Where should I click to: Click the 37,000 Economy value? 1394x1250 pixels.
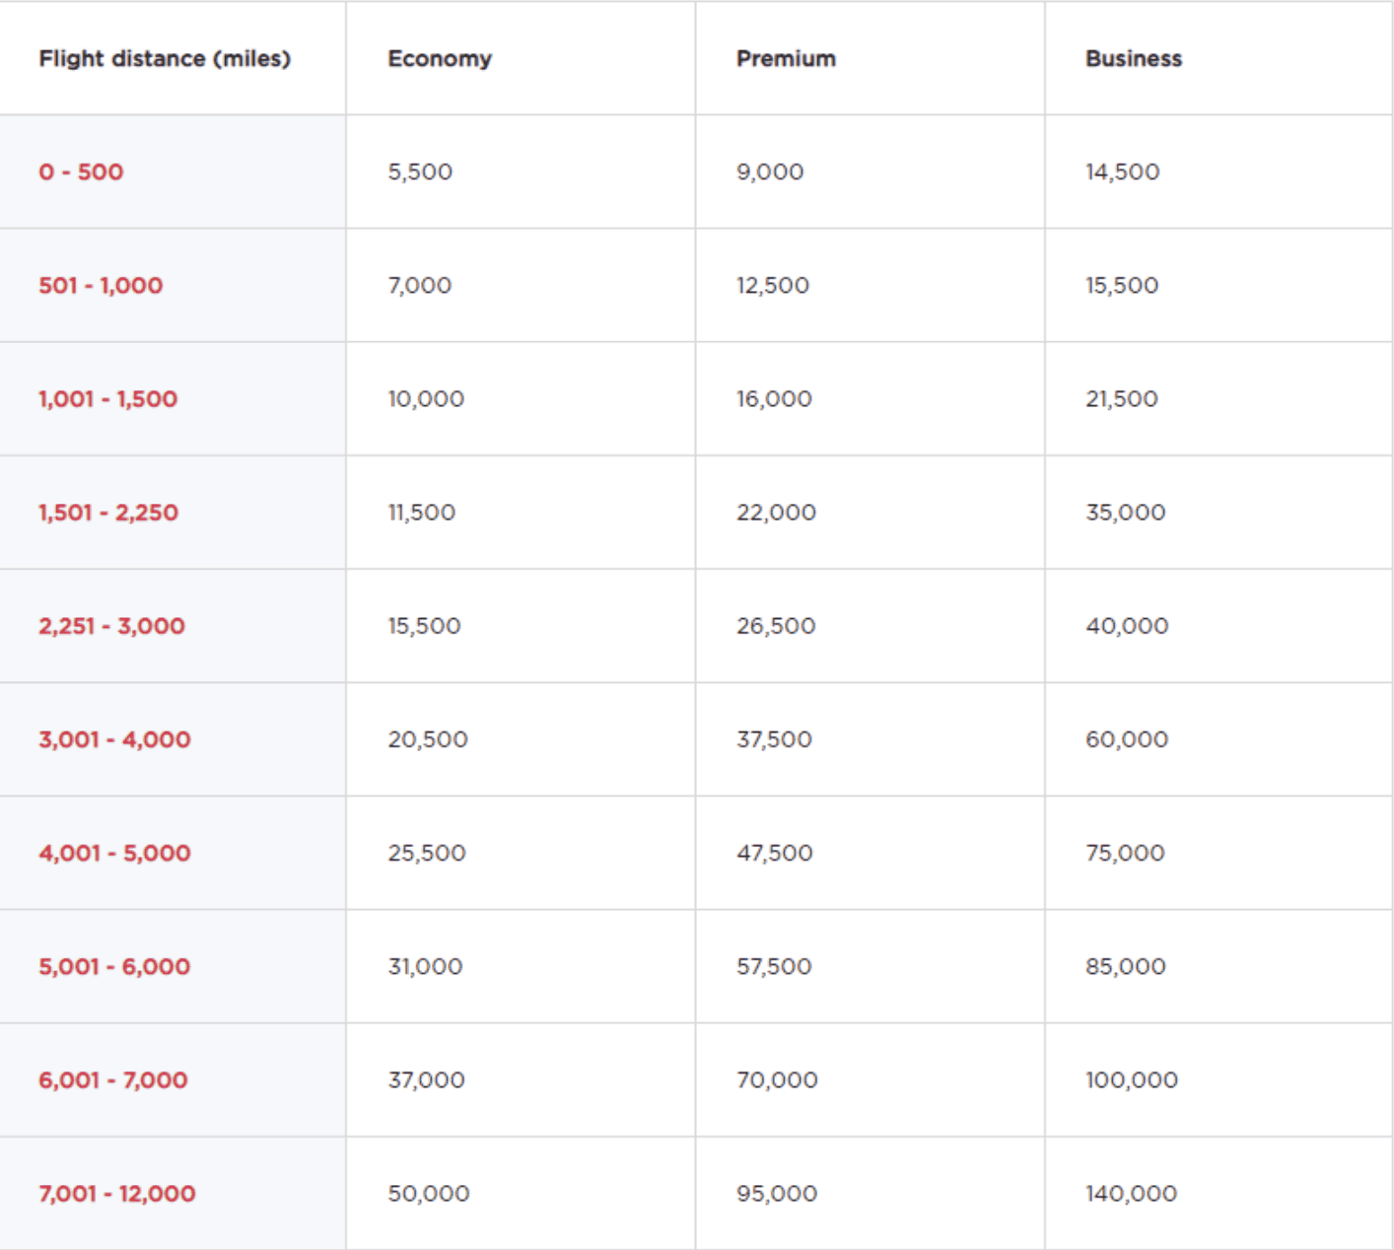pos(426,1080)
